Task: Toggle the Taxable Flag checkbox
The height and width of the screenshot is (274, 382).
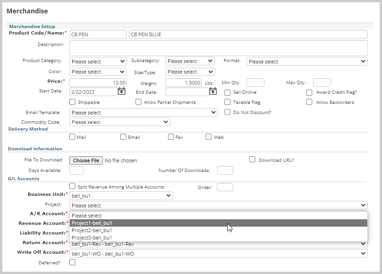Action: 227,102
